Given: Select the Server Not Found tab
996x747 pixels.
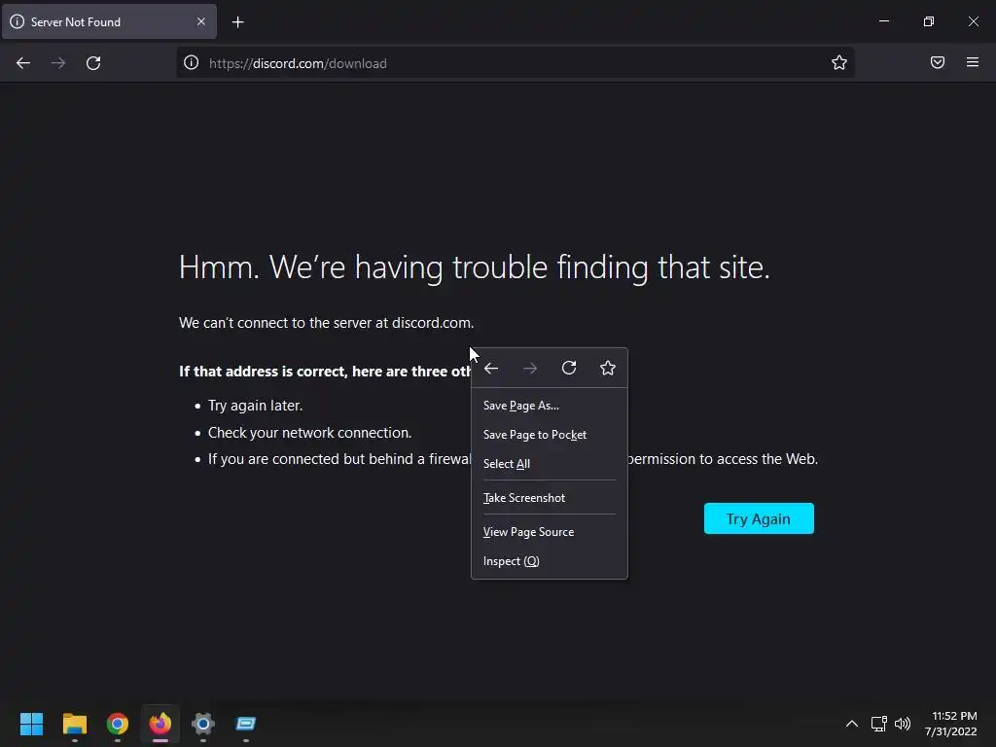Looking at the screenshot, I should (109, 21).
